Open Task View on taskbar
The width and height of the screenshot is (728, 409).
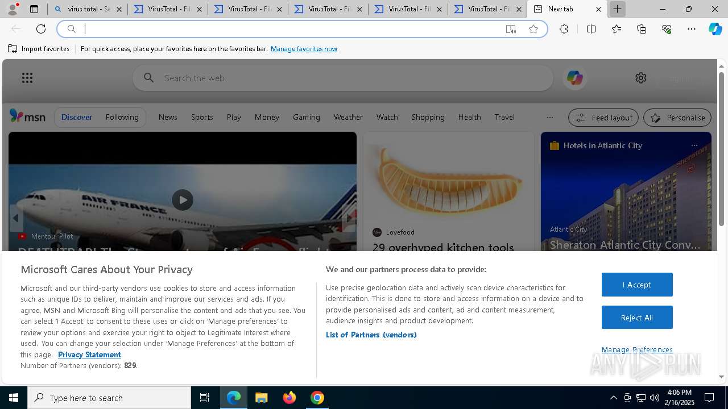click(205, 398)
